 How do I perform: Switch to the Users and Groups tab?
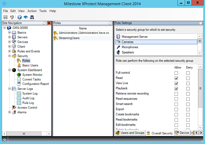pyautogui.click(x=130, y=133)
